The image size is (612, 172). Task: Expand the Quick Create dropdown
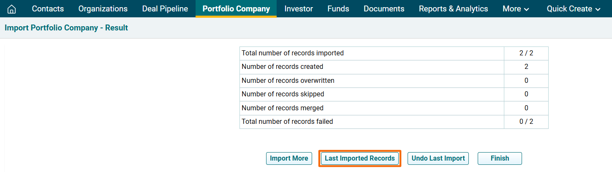[x=574, y=9]
